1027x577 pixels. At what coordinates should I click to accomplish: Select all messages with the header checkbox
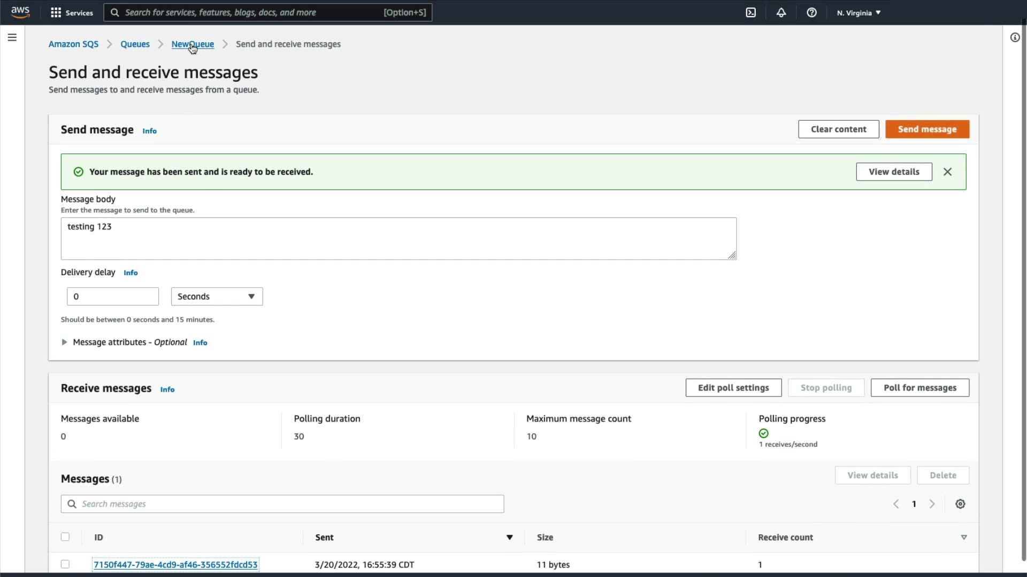click(x=65, y=537)
